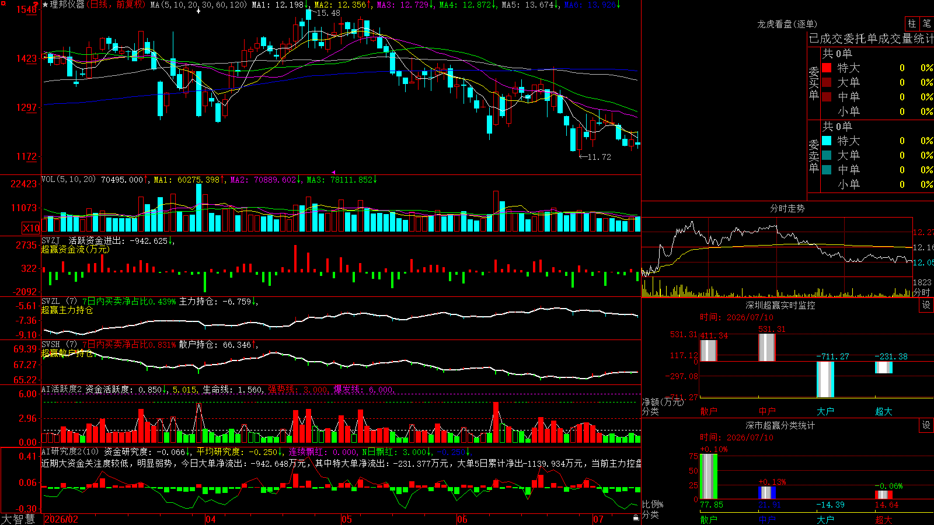
Task: Click the 深圳超赢实时监控 panel title
Action: [x=780, y=305]
